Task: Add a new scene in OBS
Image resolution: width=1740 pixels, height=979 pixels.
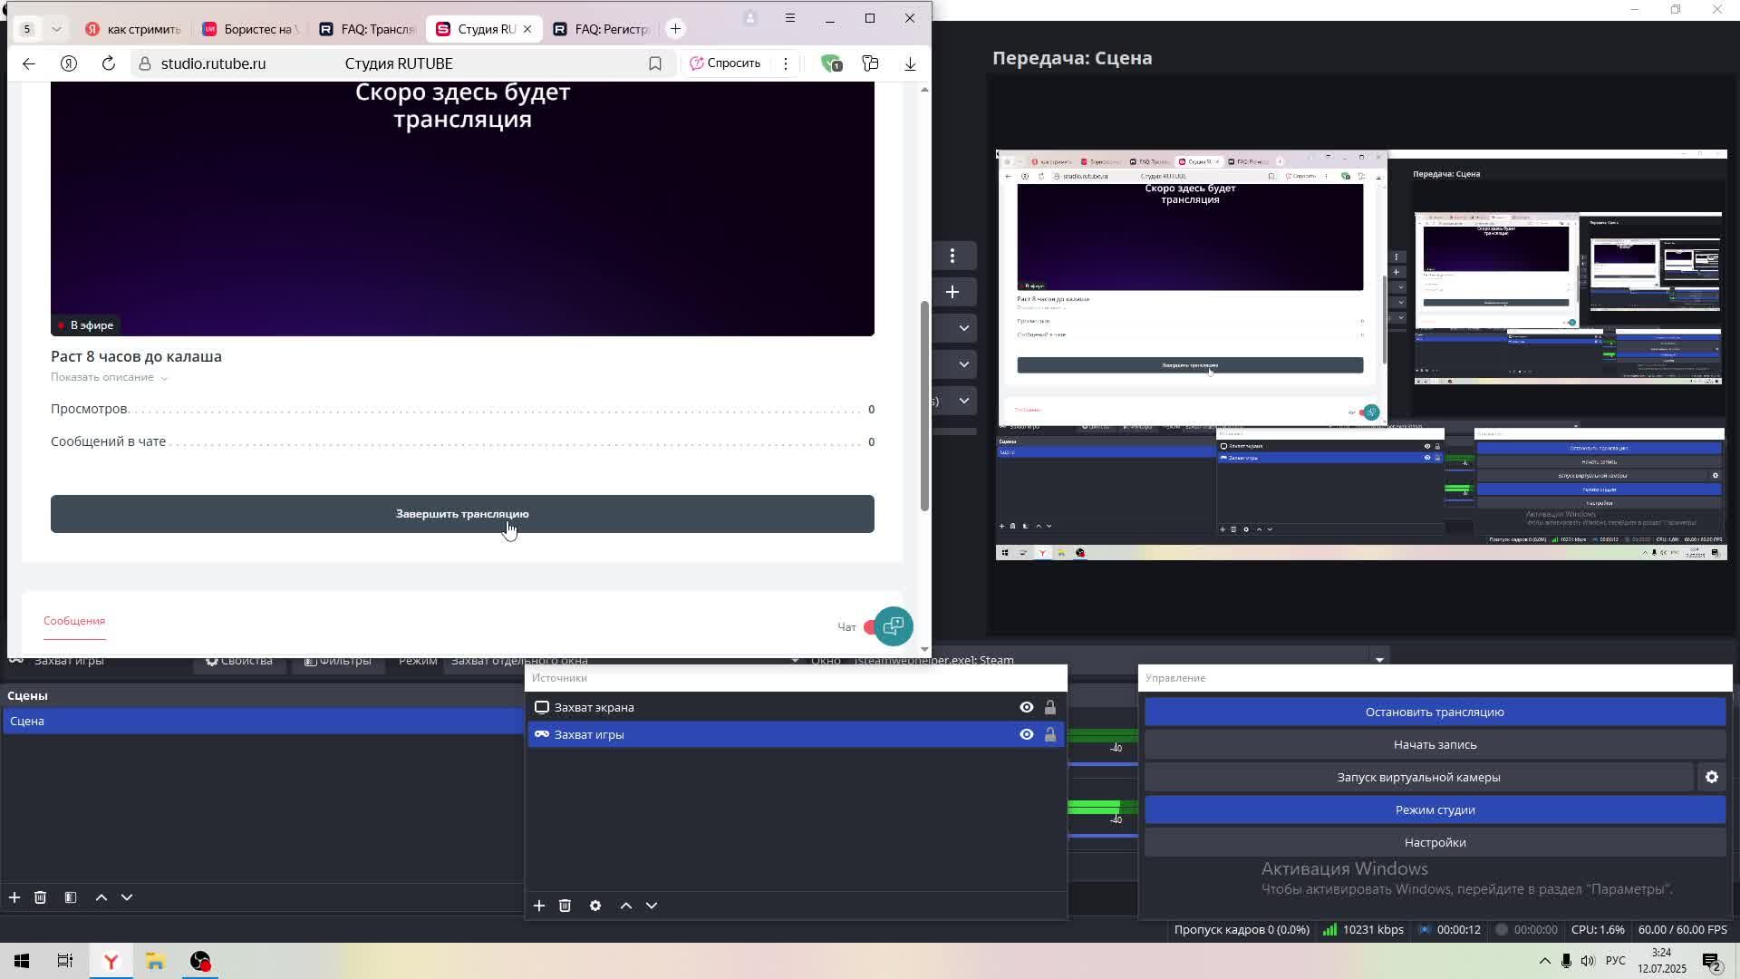Action: click(x=14, y=897)
